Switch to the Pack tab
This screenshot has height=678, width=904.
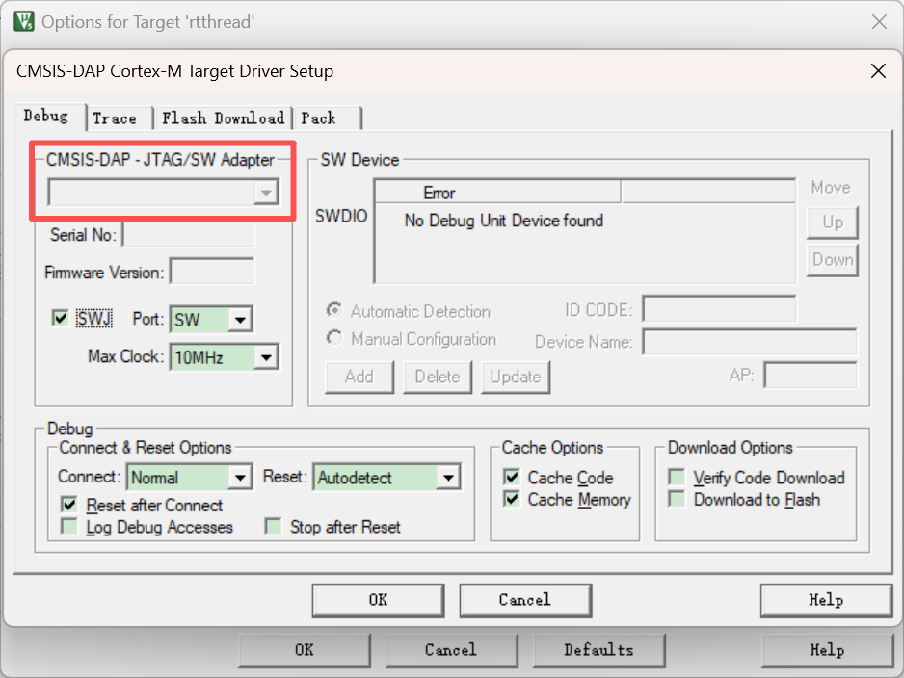318,118
